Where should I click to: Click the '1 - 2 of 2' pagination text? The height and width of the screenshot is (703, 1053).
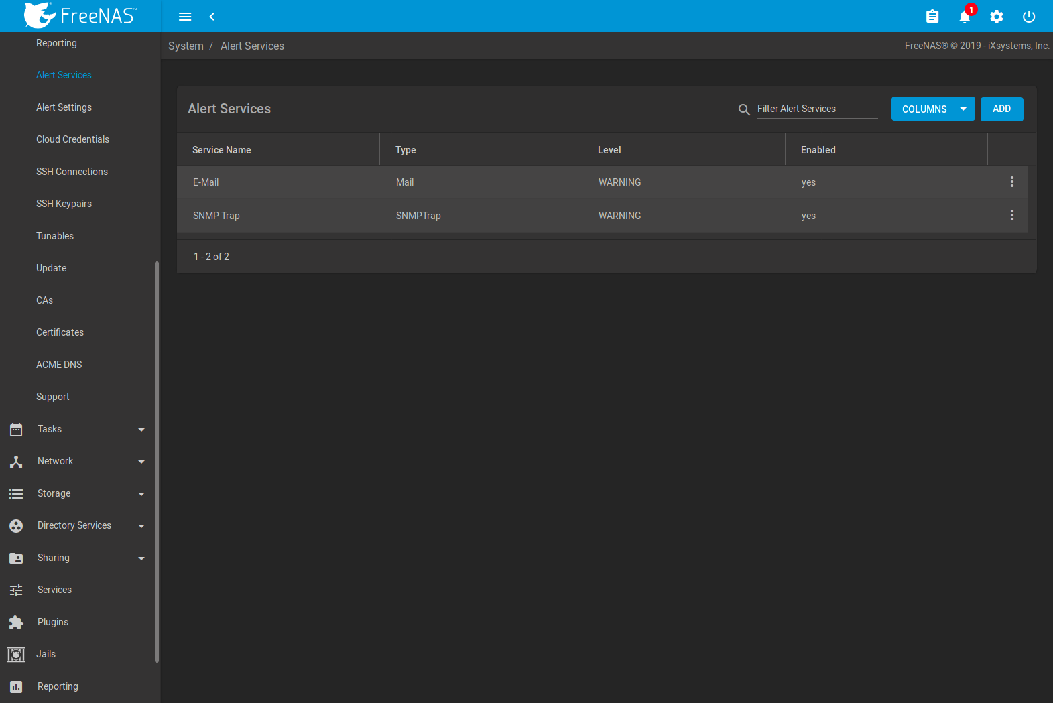coord(211,257)
